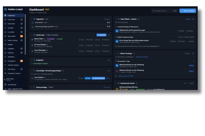Click alle link in Topic Watch card
Viewport: 205px width, 136px height.
point(193,19)
